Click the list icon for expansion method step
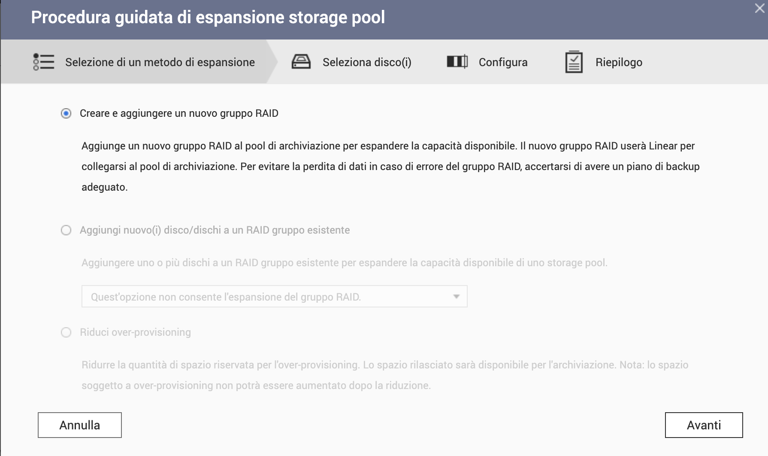Screen dimensions: 768x456 click(44, 62)
